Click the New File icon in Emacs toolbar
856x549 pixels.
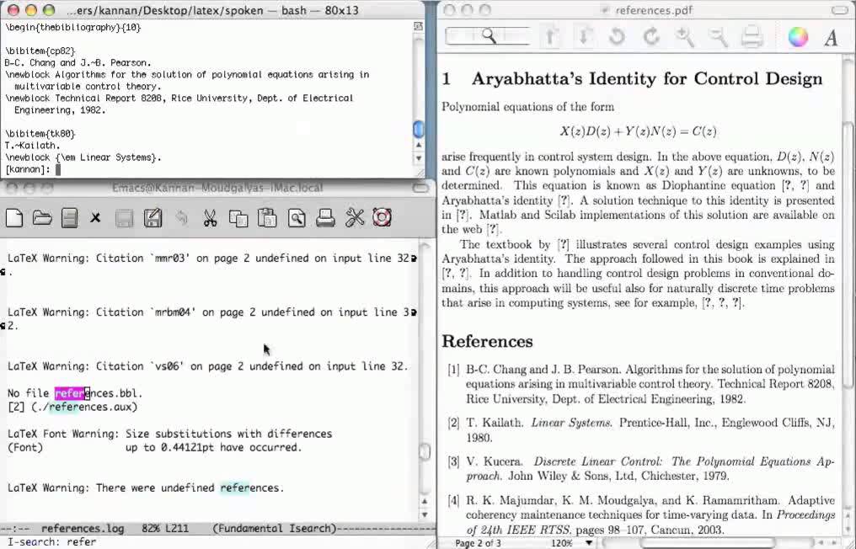[14, 218]
